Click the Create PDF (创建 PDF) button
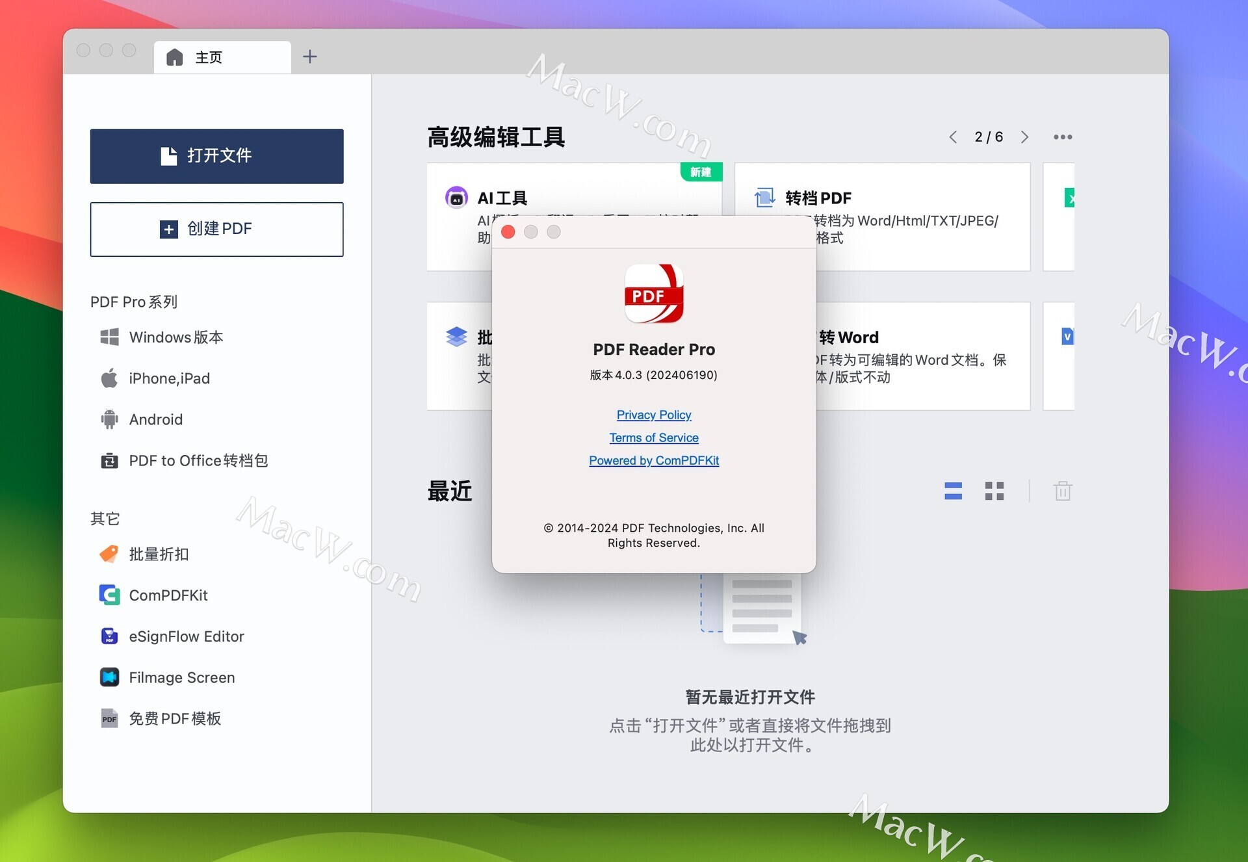Screen dimensions: 1248x862 tap(216, 229)
